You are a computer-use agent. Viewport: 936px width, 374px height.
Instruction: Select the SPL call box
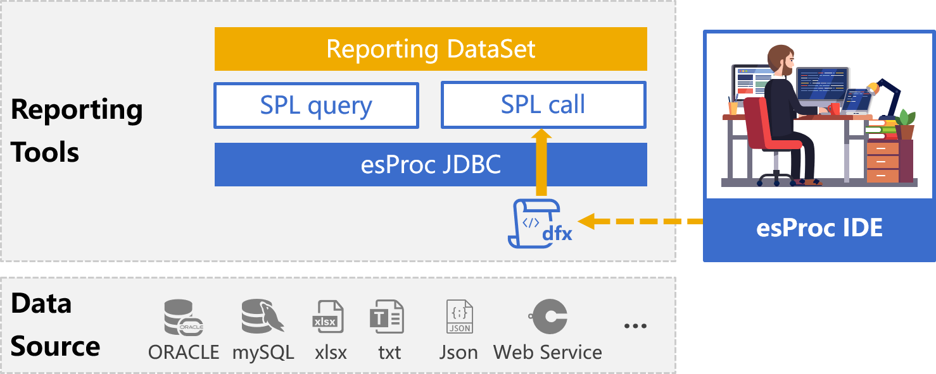(x=543, y=105)
